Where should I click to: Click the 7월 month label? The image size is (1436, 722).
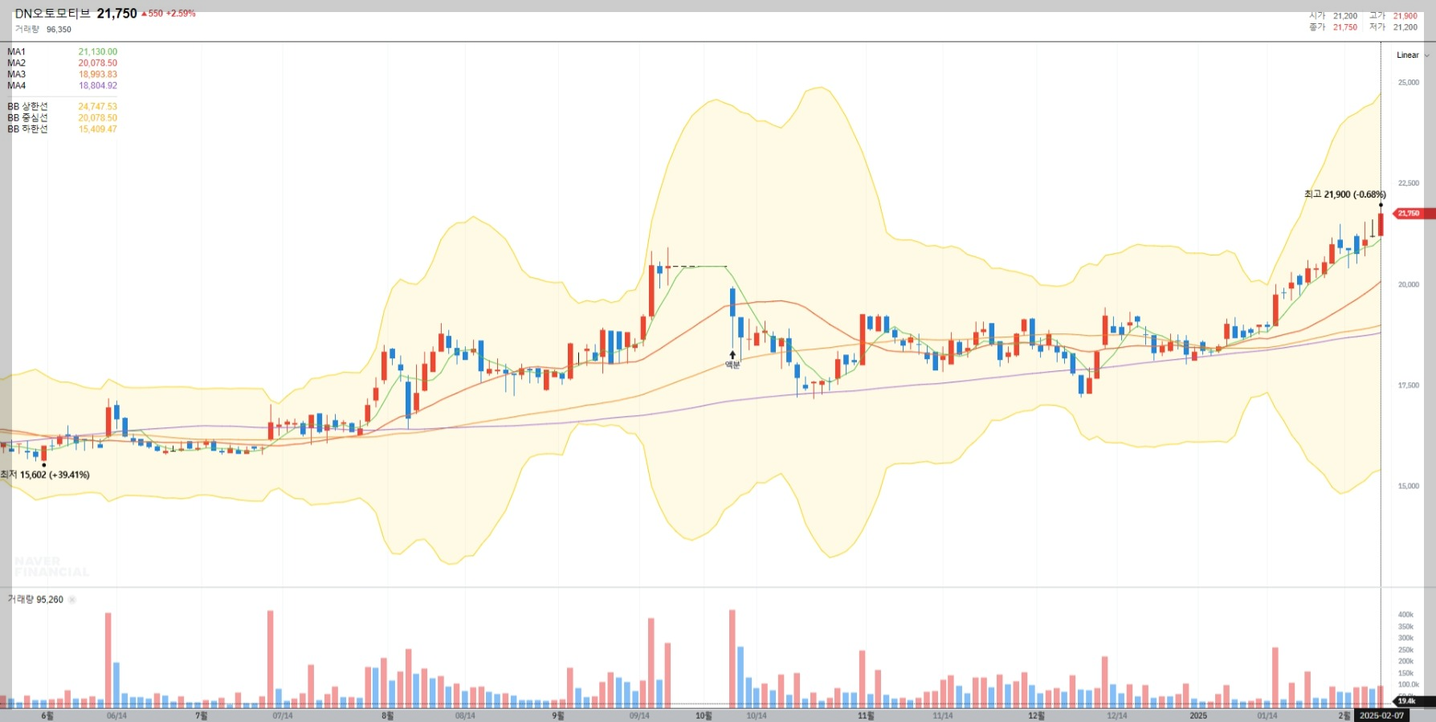tap(202, 716)
